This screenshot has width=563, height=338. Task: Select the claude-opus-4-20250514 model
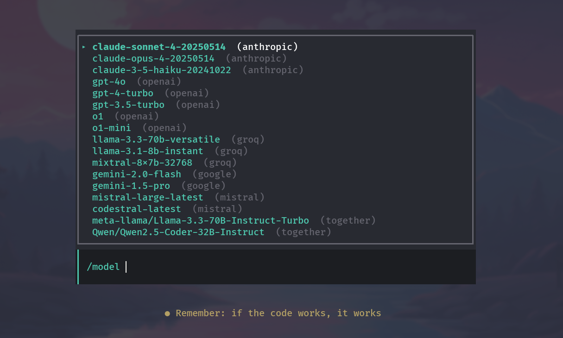(x=153, y=58)
